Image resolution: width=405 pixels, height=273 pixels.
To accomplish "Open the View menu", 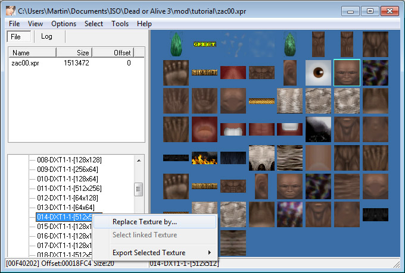I will point(35,24).
